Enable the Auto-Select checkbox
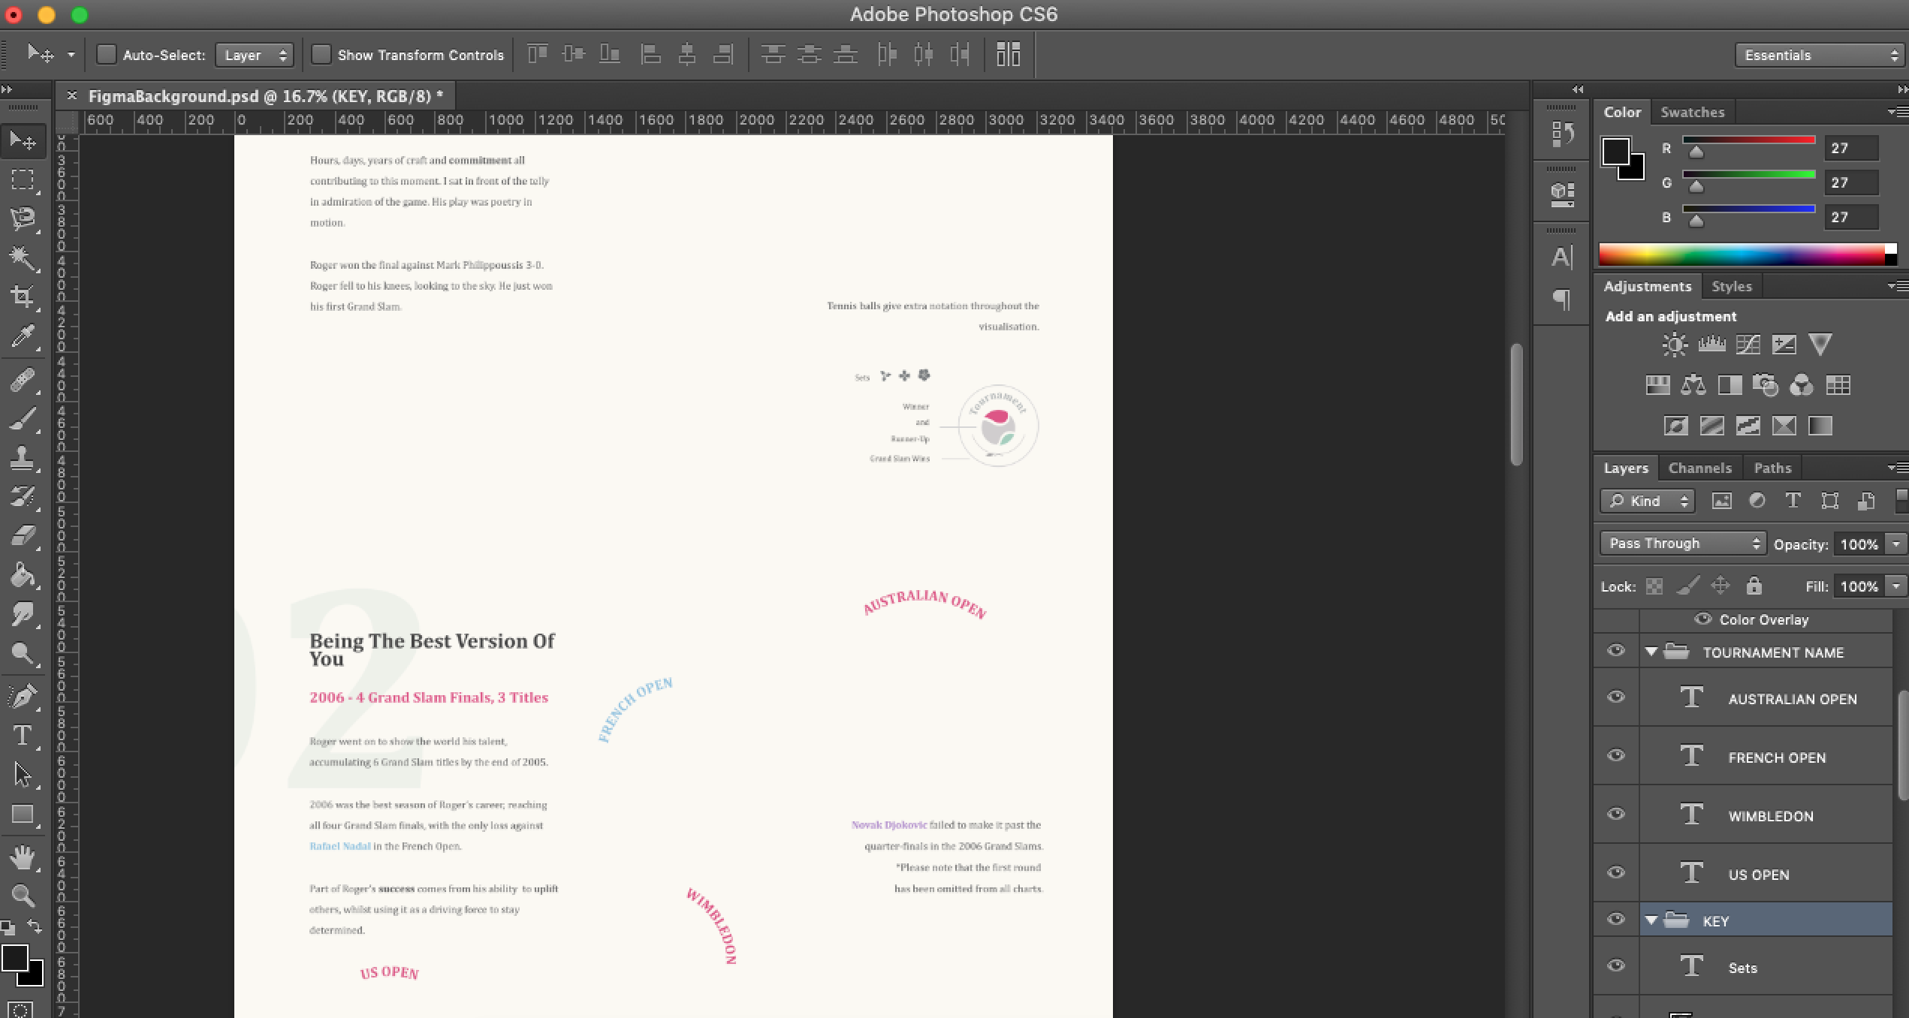Viewport: 1909px width, 1018px height. pos(107,55)
